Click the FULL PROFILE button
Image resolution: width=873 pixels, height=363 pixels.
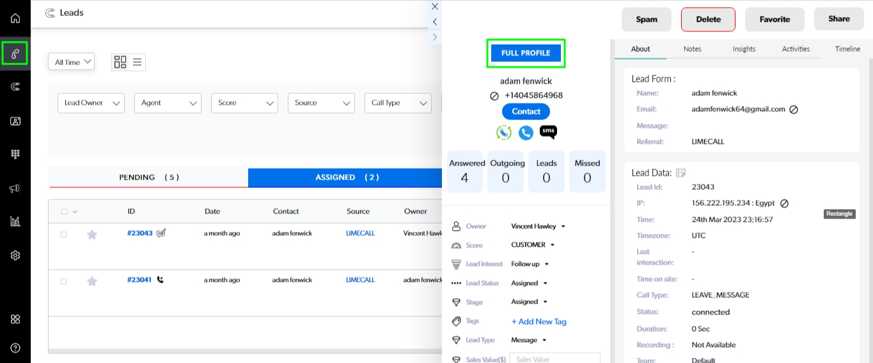point(526,53)
